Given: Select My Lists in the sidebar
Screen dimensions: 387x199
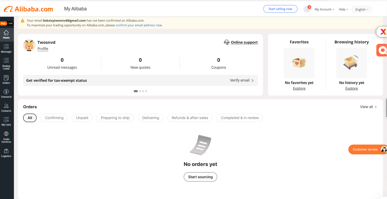Looking at the screenshot, I should (x=7, y=122).
